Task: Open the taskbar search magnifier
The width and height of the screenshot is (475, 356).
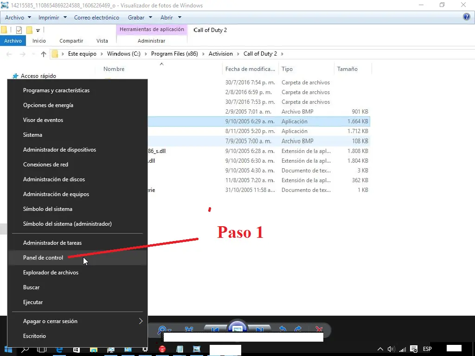Action: tap(26, 350)
